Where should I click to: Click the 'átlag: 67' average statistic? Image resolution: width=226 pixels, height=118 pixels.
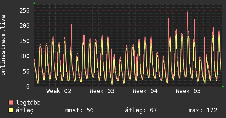pos(141,110)
